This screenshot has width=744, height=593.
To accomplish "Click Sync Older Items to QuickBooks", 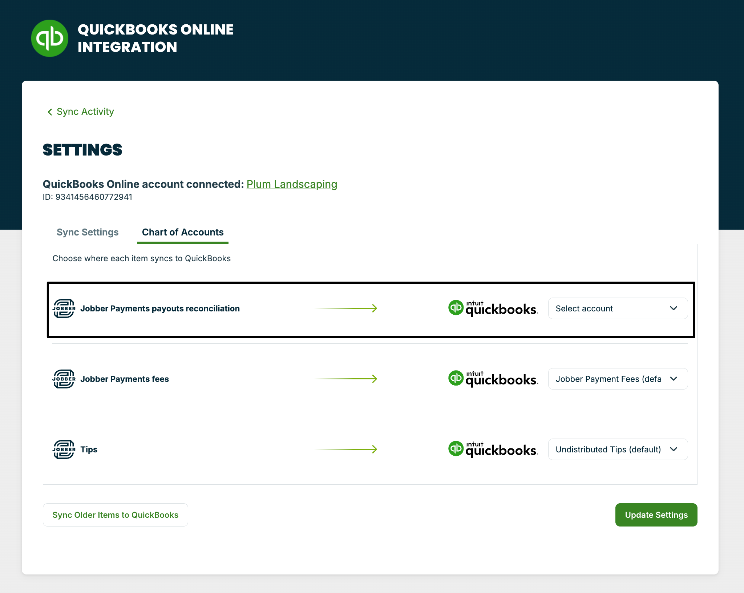I will pos(115,515).
